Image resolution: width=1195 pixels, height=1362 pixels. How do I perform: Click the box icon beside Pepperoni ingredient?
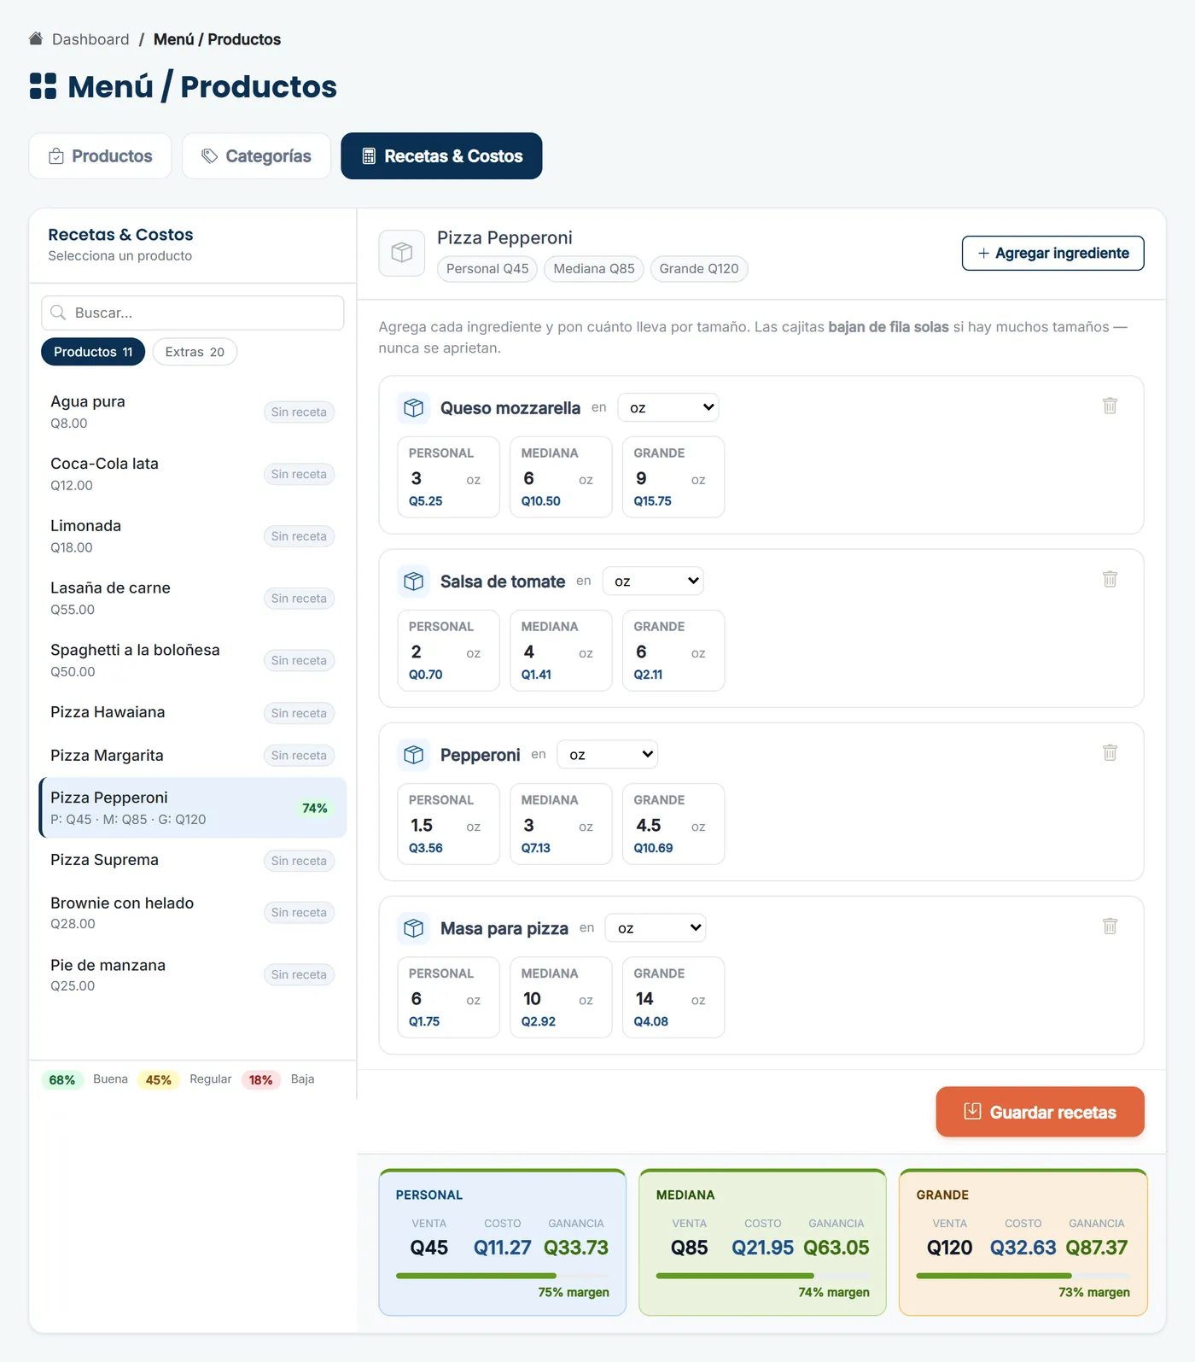click(x=414, y=755)
